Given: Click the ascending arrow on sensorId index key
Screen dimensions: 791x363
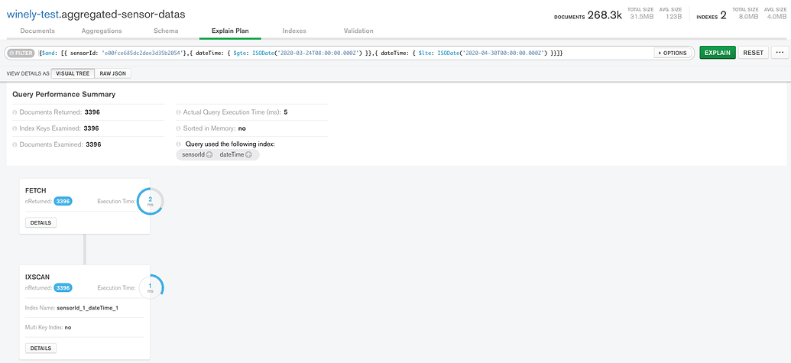Looking at the screenshot, I should click(209, 155).
